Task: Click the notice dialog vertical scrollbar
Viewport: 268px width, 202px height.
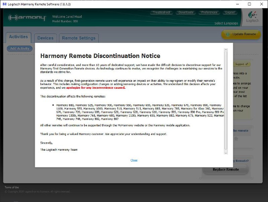Action: coord(226,100)
